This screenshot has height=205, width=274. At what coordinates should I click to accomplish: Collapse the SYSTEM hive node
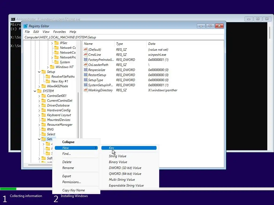click(35, 91)
